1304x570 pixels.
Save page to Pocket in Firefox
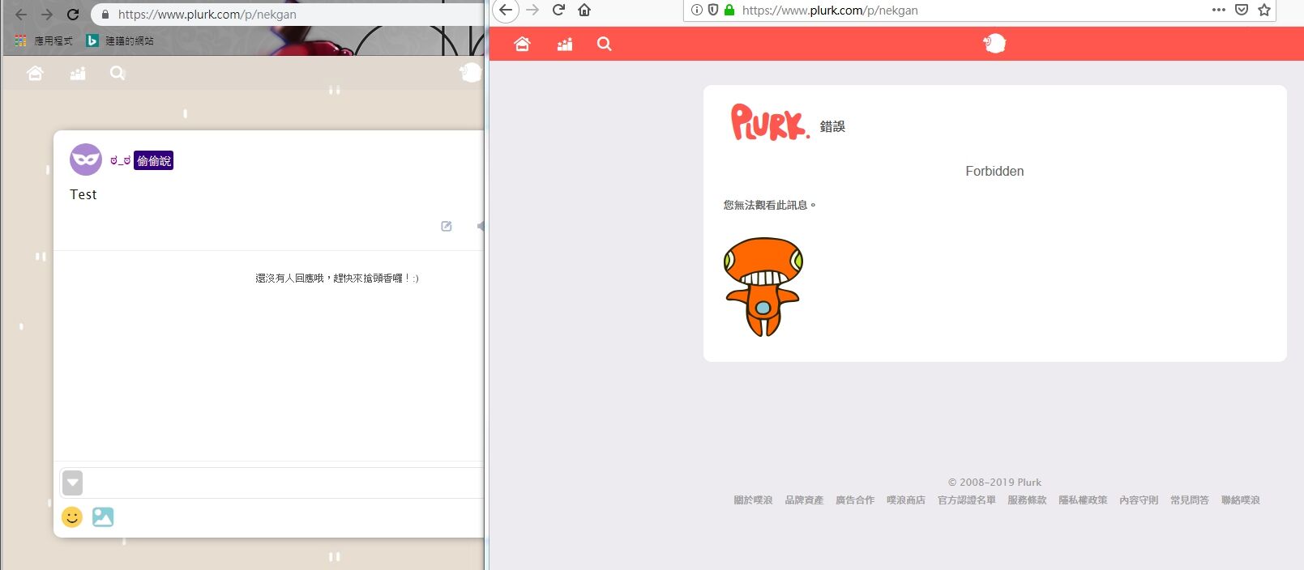(1242, 10)
